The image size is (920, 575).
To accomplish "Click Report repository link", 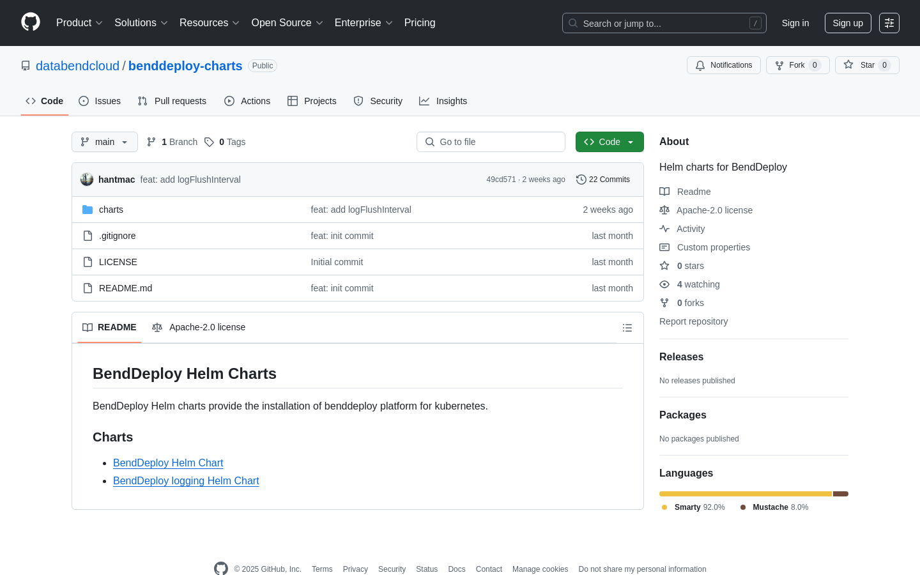I will (x=693, y=321).
